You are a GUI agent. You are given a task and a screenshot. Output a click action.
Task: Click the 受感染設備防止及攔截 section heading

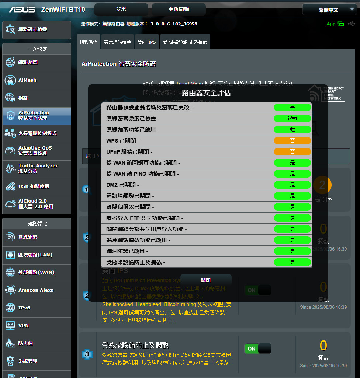click(135, 345)
